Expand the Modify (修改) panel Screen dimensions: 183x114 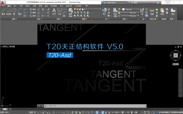click(40, 19)
